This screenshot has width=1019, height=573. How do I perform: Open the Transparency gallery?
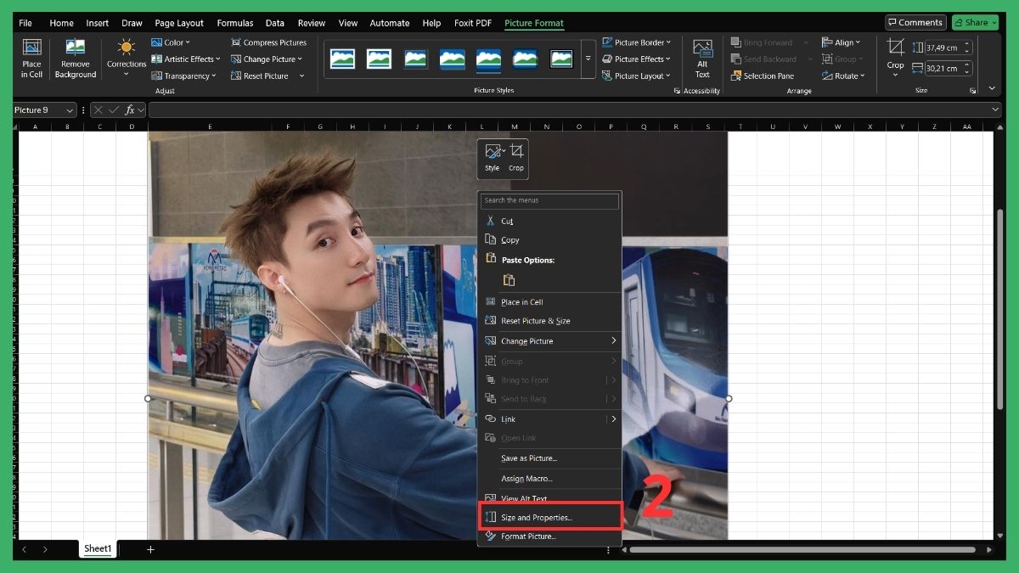point(184,76)
